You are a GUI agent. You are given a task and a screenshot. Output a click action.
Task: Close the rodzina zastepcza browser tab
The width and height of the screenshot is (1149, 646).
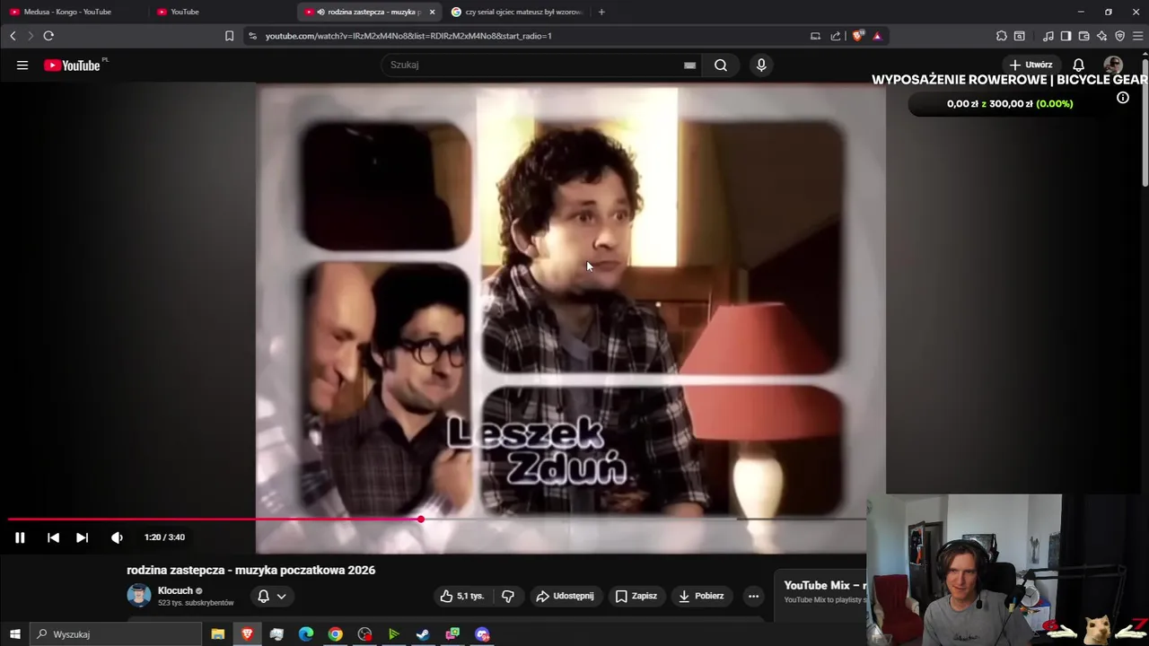pos(432,12)
